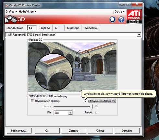Minimize the Catalyst Control Center window

coord(122,5)
